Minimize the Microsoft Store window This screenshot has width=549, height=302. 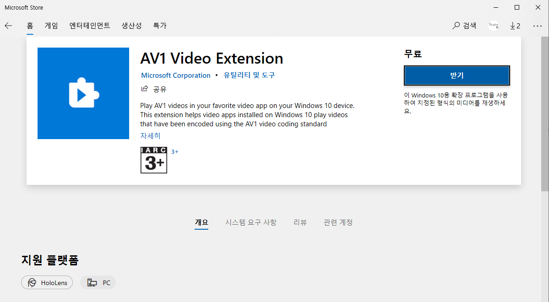pos(496,7)
